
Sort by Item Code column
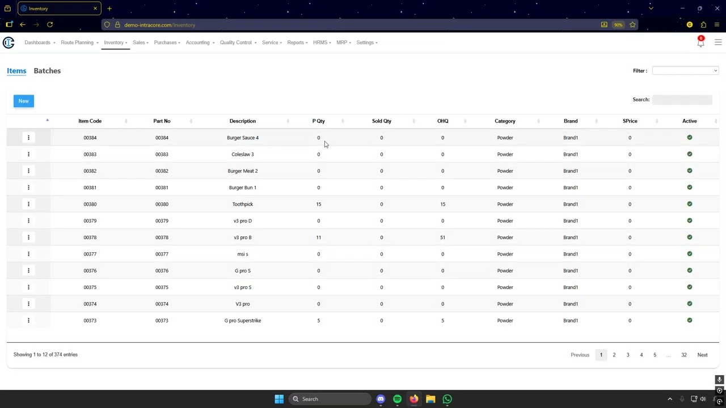pyautogui.click(x=90, y=121)
